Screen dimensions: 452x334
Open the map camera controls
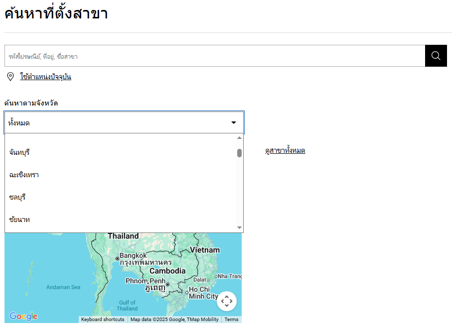coord(226,301)
